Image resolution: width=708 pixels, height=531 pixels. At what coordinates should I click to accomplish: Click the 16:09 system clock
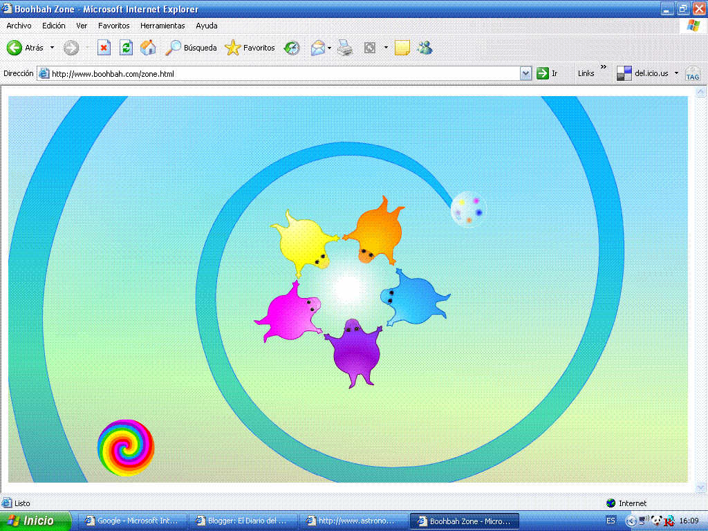point(689,521)
